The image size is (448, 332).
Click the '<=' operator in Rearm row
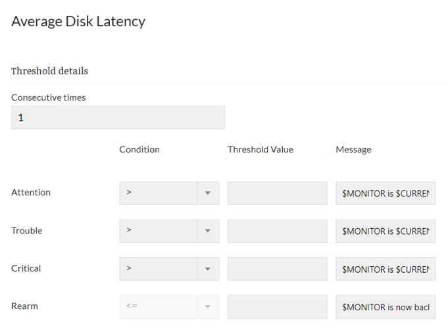pos(132,307)
